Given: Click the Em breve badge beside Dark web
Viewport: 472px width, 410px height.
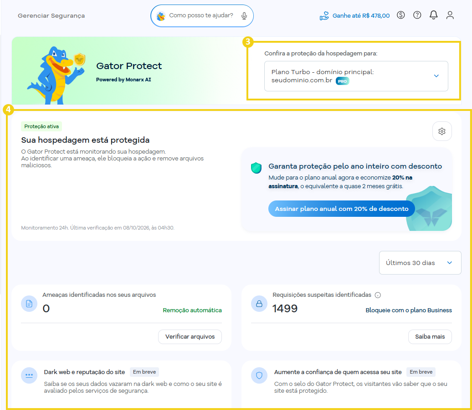Looking at the screenshot, I should point(144,372).
